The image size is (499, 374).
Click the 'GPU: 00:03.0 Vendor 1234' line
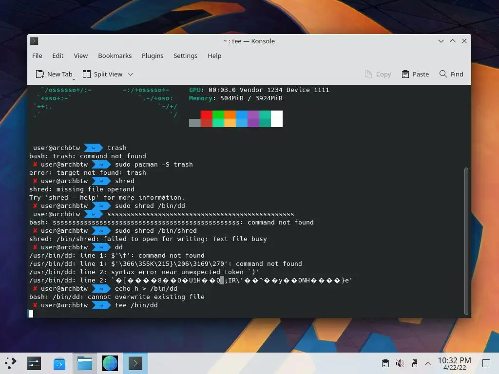(259, 90)
